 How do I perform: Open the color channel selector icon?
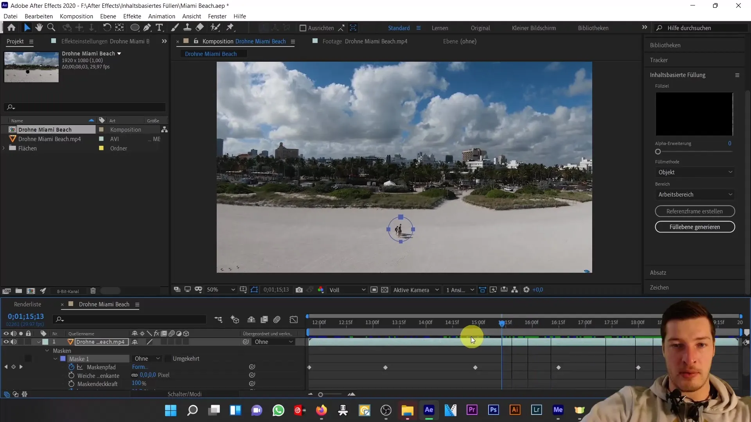tap(321, 290)
